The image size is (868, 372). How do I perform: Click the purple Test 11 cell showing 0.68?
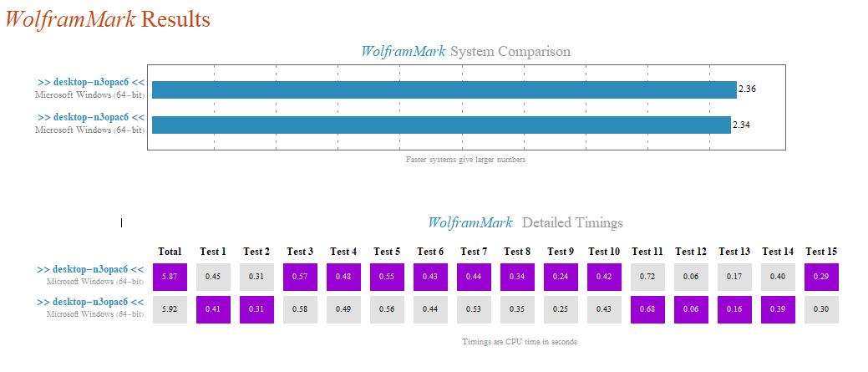coord(647,309)
